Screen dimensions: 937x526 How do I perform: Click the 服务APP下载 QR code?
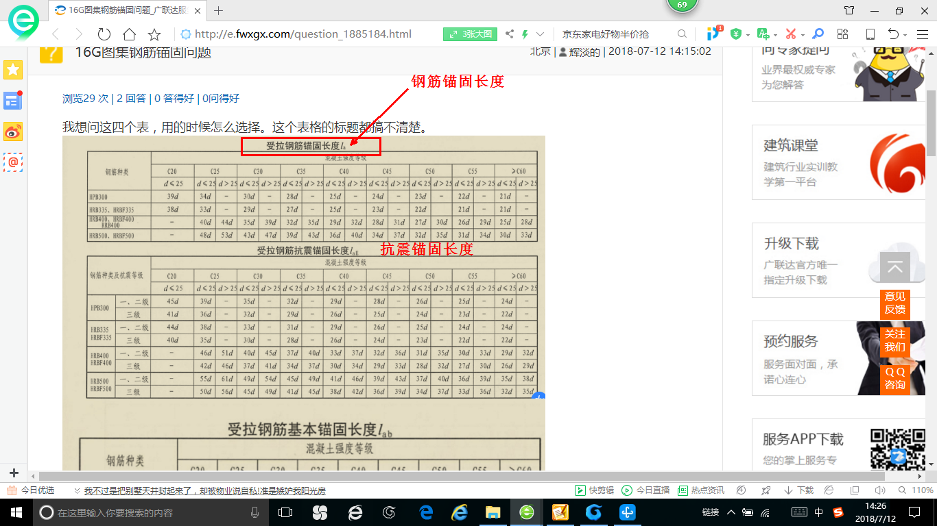899,449
